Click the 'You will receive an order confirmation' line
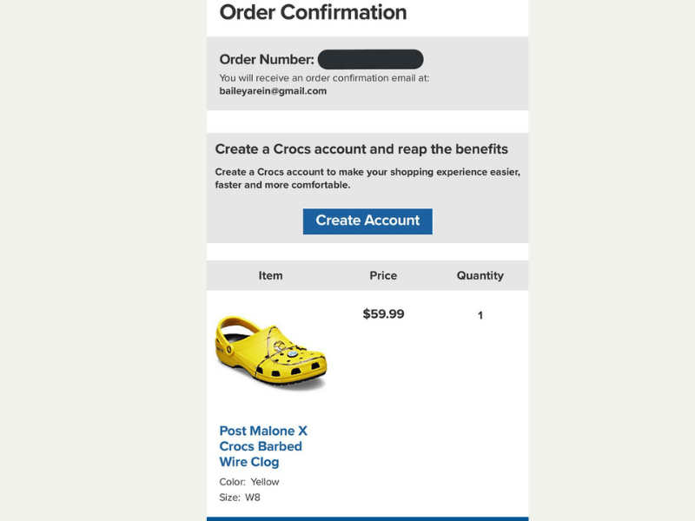The height and width of the screenshot is (521, 695). tap(324, 78)
